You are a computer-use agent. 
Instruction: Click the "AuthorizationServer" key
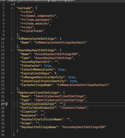[x=38, y=104]
